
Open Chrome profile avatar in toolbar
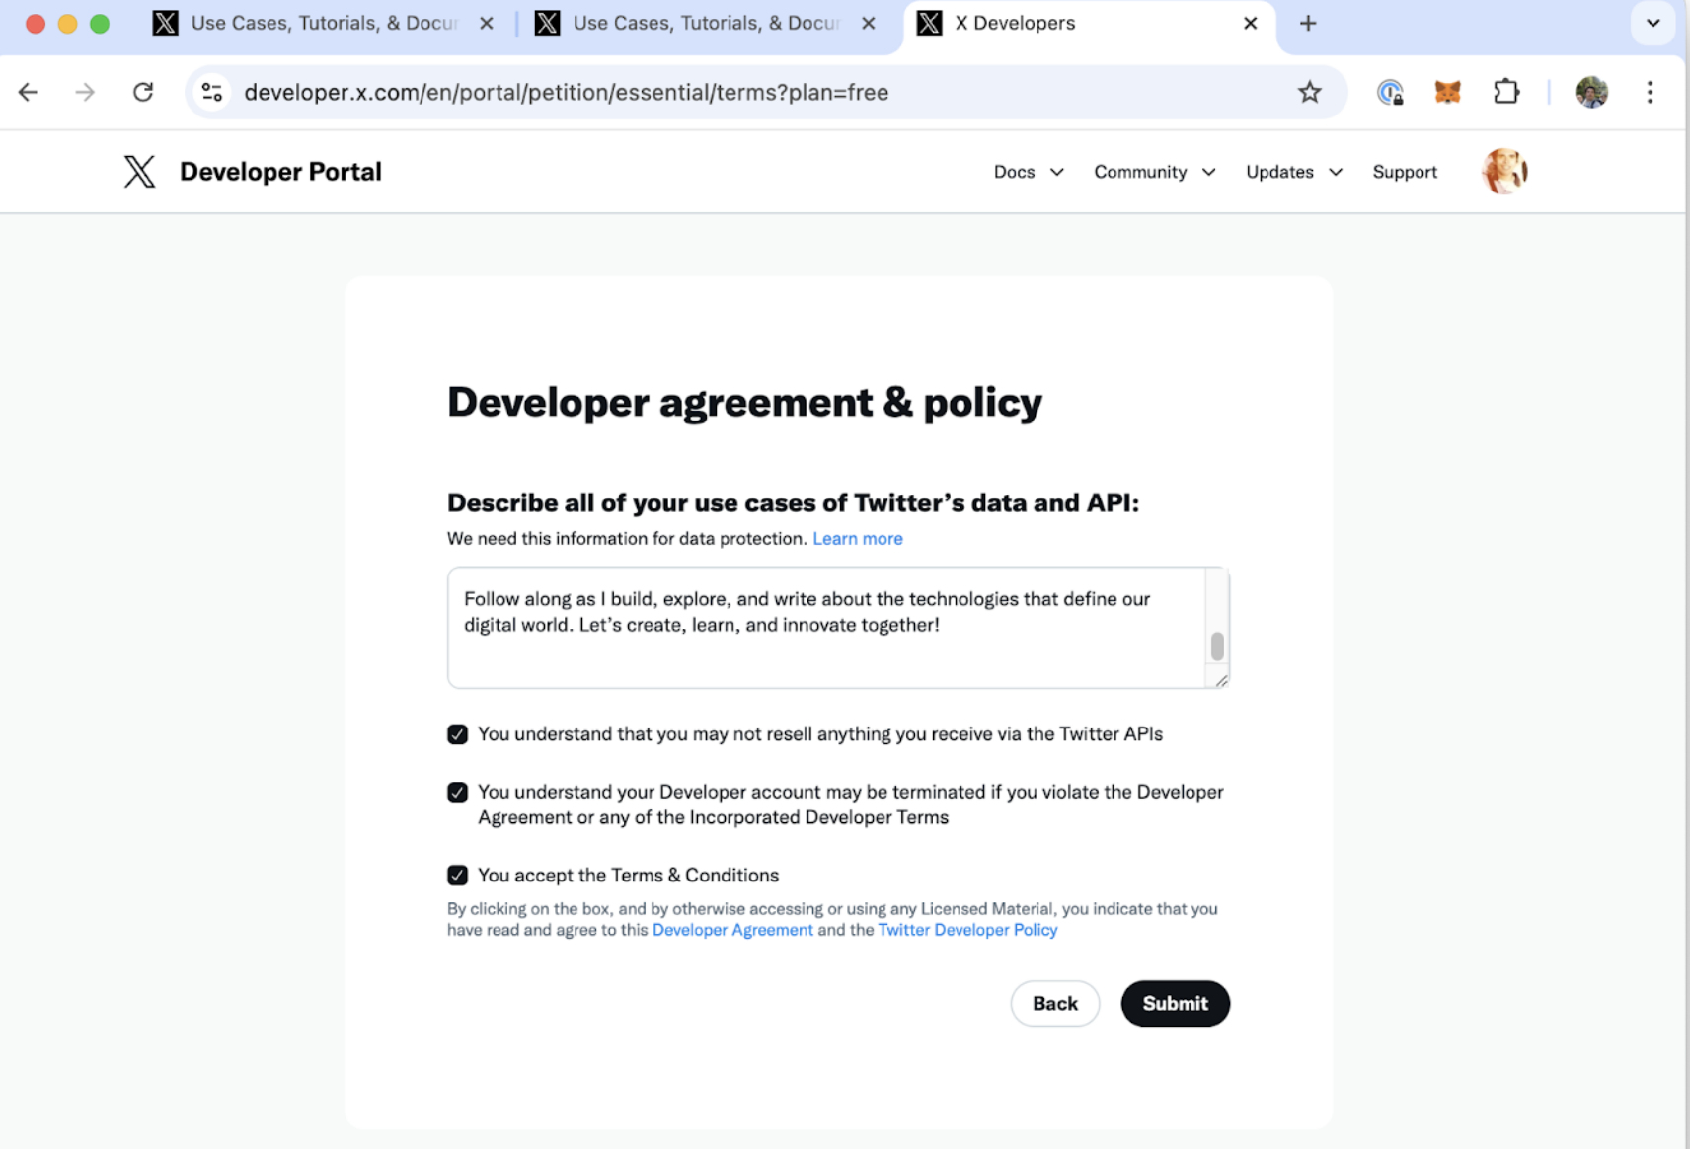(x=1591, y=92)
